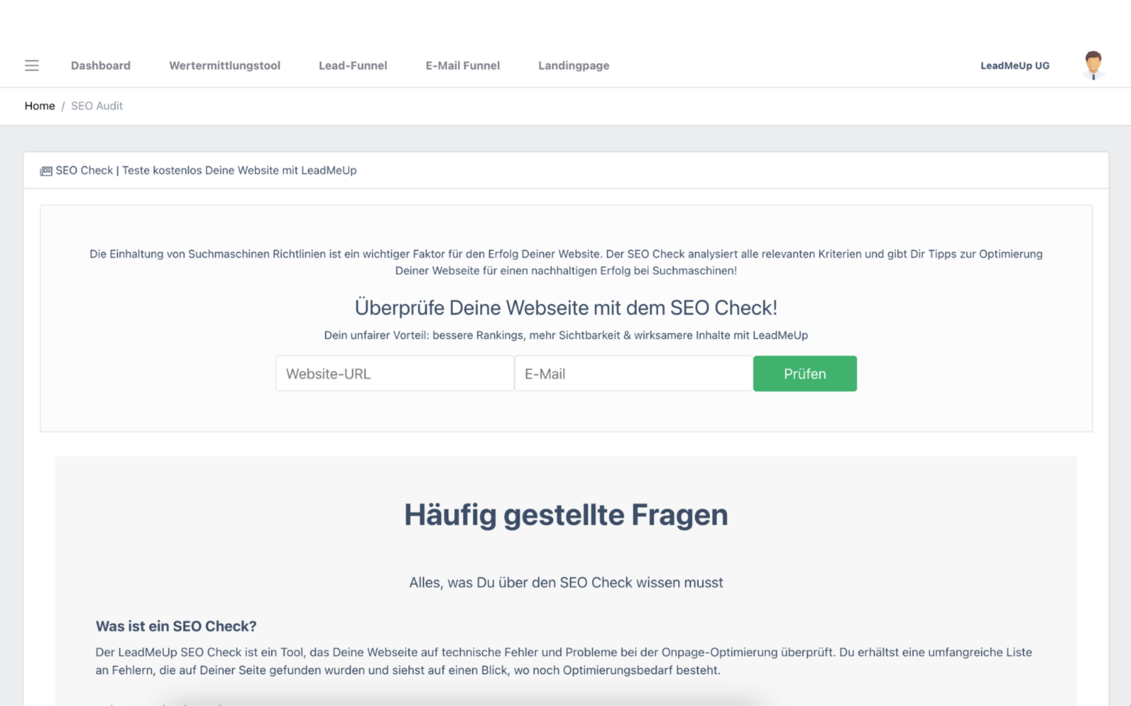Image resolution: width=1131 pixels, height=706 pixels.
Task: Click the user avatar icon
Action: pyautogui.click(x=1093, y=65)
